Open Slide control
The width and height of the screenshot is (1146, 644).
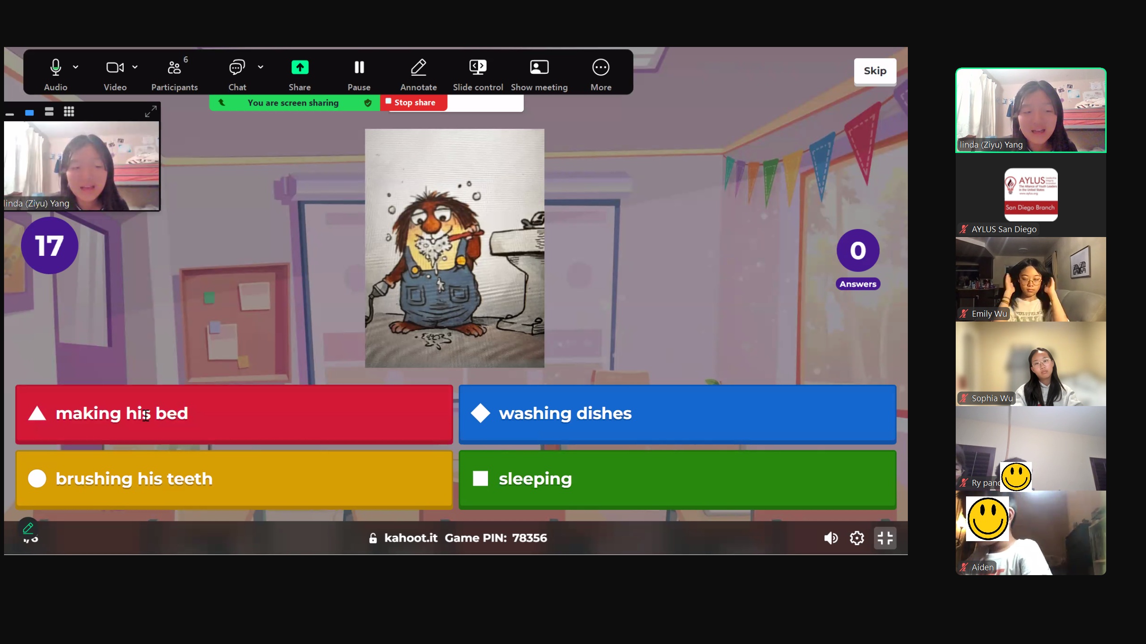coord(478,68)
